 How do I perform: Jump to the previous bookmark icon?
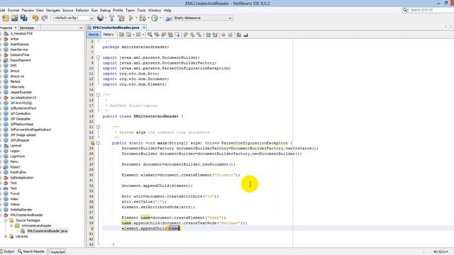pyautogui.click(x=186, y=35)
